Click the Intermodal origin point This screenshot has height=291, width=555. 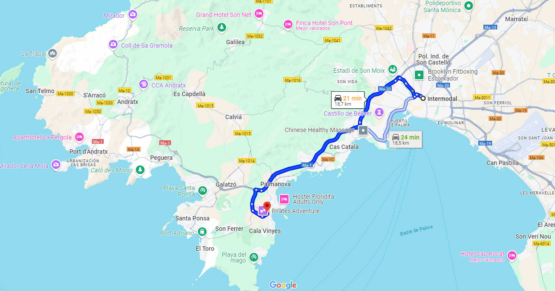tap(423, 98)
